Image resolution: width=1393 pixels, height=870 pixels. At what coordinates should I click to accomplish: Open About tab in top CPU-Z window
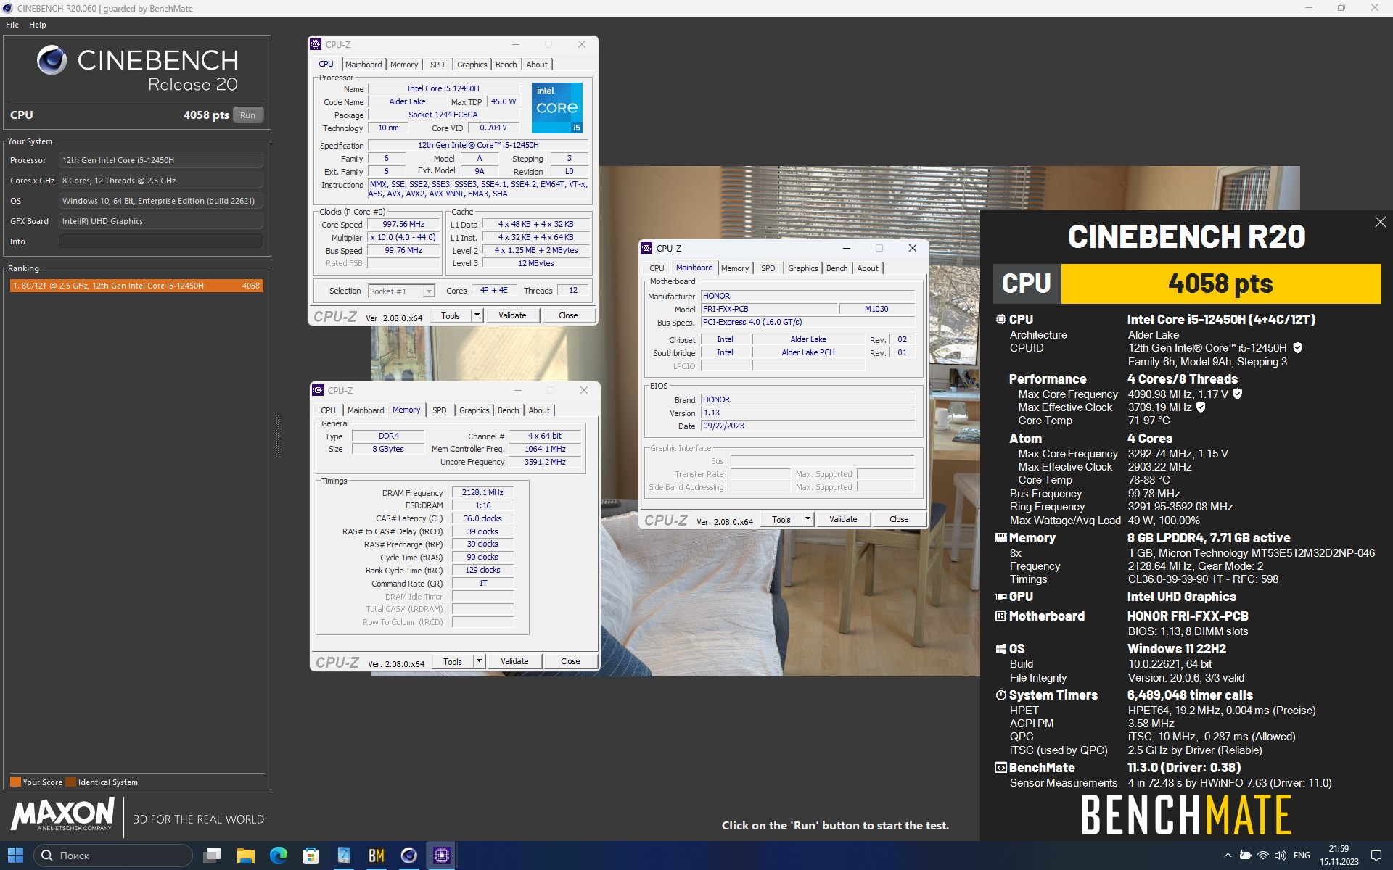click(x=537, y=65)
